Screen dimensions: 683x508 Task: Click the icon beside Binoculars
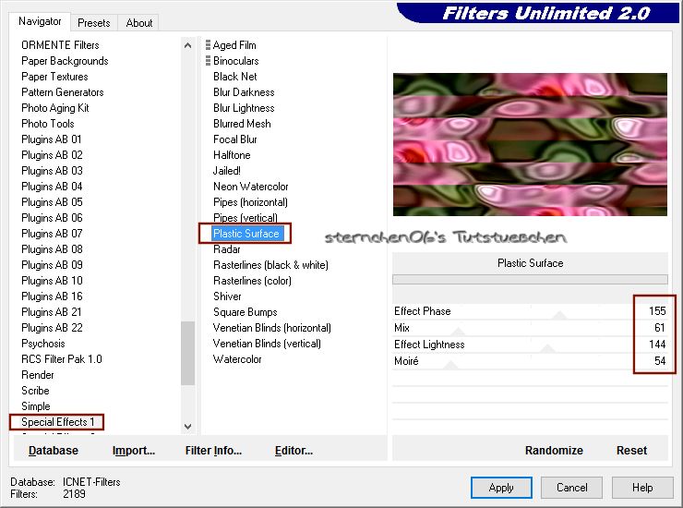pyautogui.click(x=208, y=61)
